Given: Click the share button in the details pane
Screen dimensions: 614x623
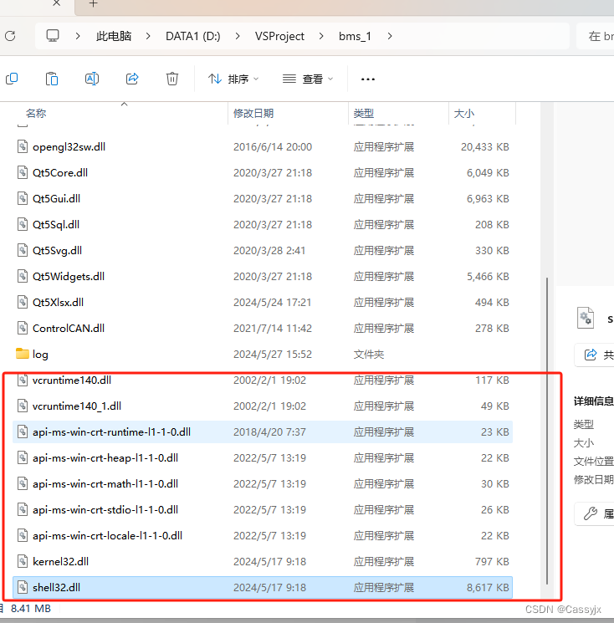Looking at the screenshot, I should tap(595, 355).
